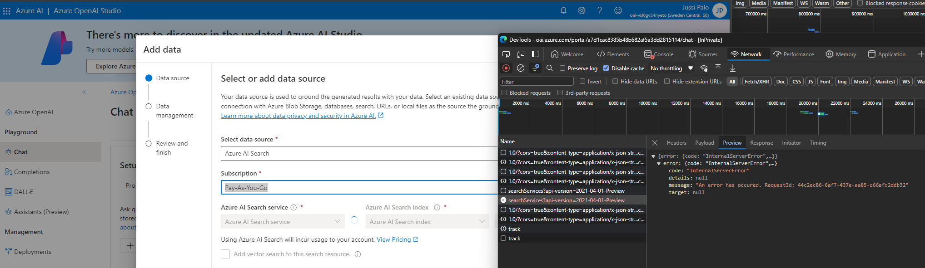Enable Hide extension URLs
The image size is (925, 268).
667,82
